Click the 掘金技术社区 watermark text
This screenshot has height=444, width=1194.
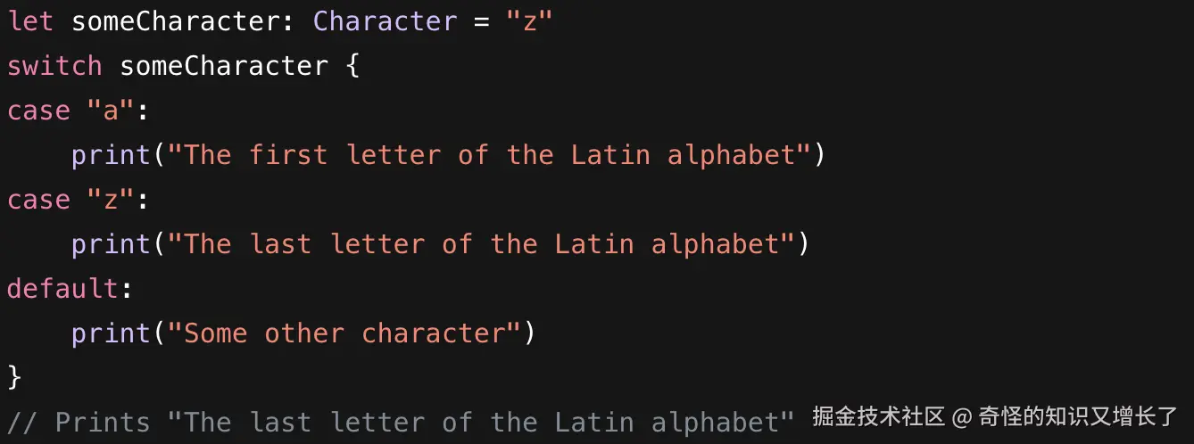[x=878, y=416]
